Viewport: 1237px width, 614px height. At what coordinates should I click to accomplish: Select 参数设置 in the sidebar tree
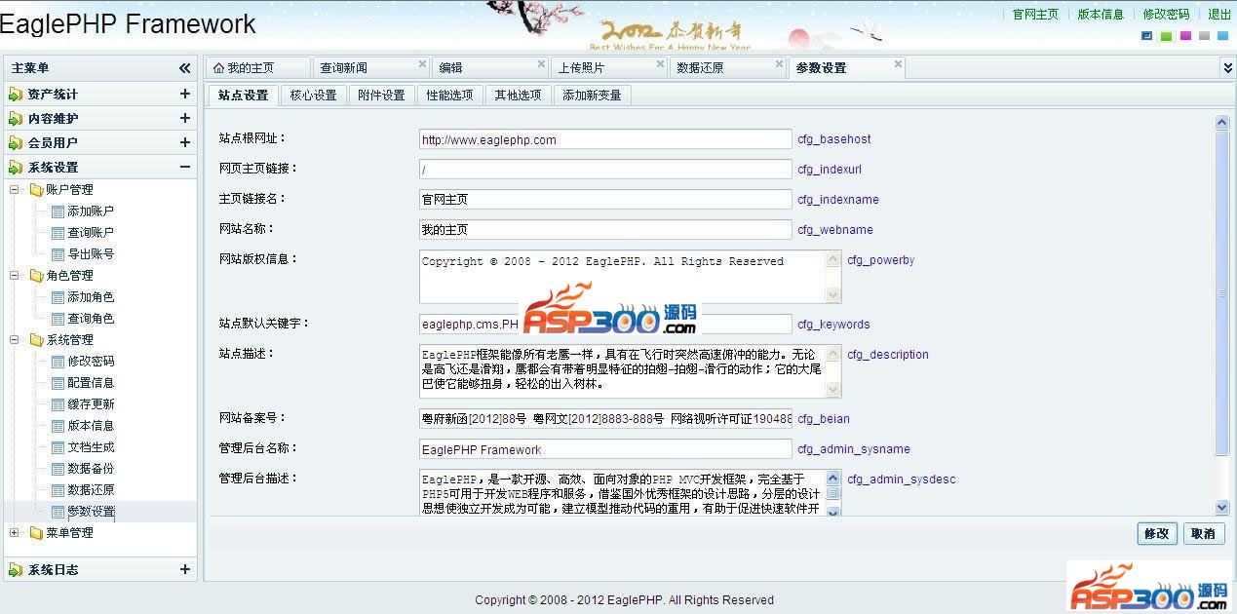[91, 511]
